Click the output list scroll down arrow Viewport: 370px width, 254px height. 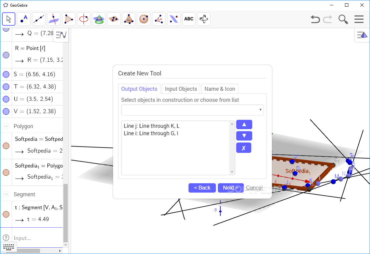pos(232,172)
